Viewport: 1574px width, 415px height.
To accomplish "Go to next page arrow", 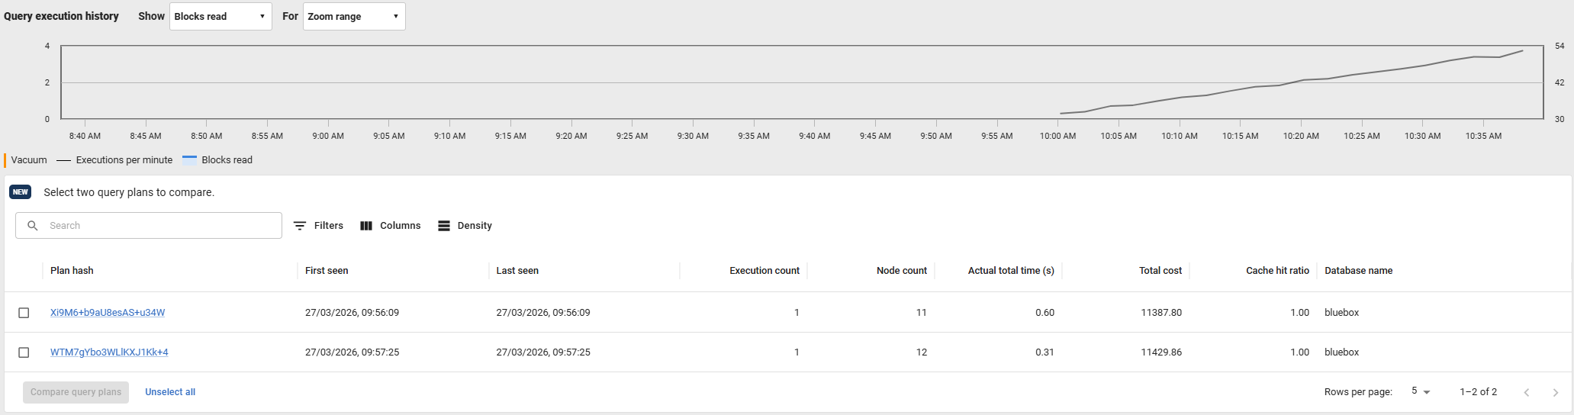I will point(1555,392).
